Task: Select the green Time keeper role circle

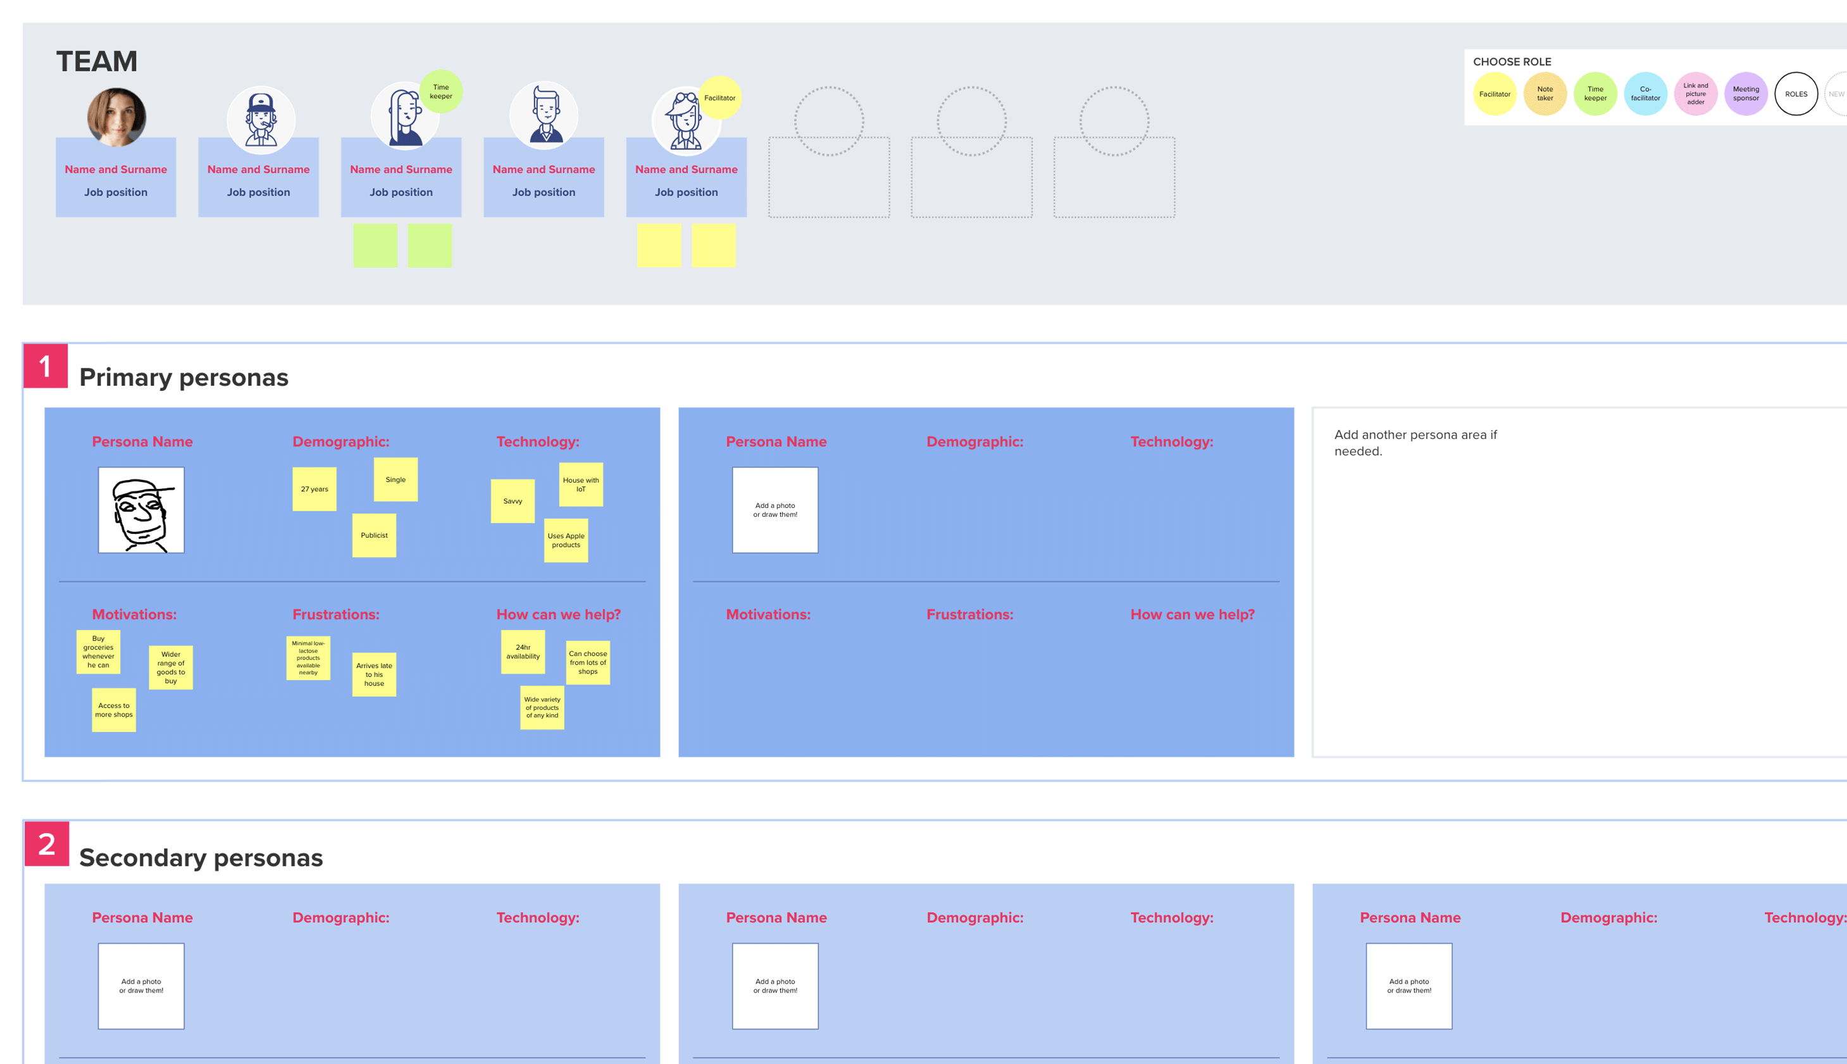Action: click(1596, 94)
